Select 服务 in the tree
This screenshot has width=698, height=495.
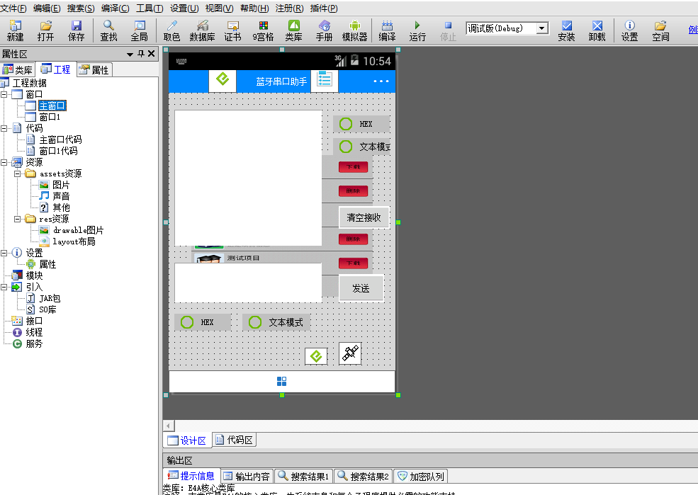click(34, 343)
